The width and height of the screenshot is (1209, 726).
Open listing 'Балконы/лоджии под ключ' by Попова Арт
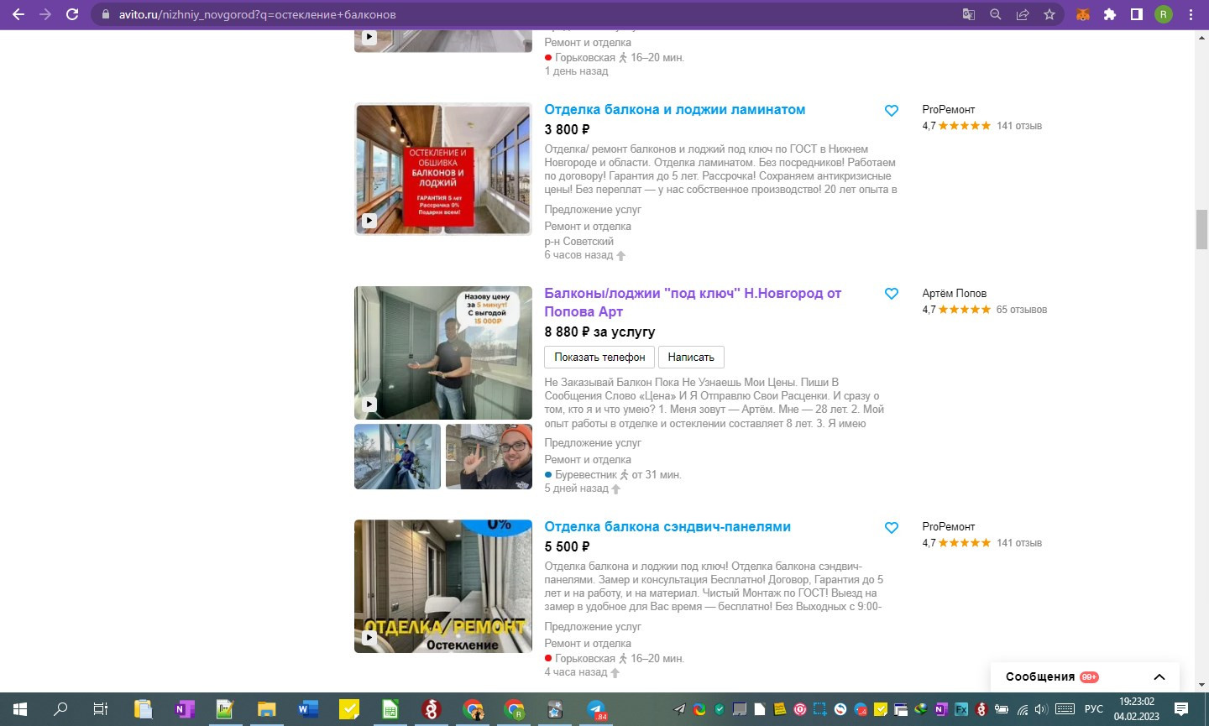(693, 302)
